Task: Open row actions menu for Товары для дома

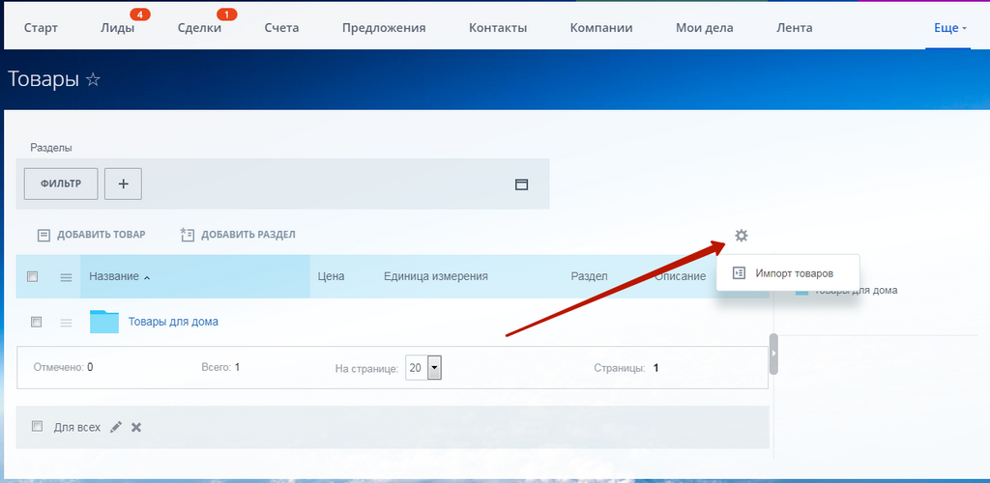Action: 66,323
